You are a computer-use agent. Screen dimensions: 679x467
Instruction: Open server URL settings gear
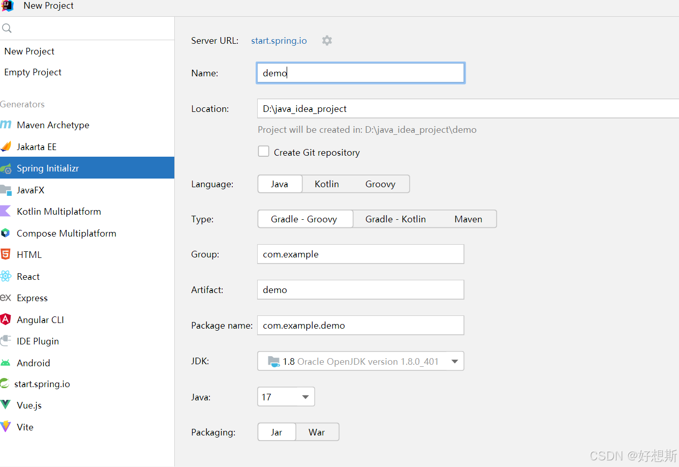click(327, 41)
